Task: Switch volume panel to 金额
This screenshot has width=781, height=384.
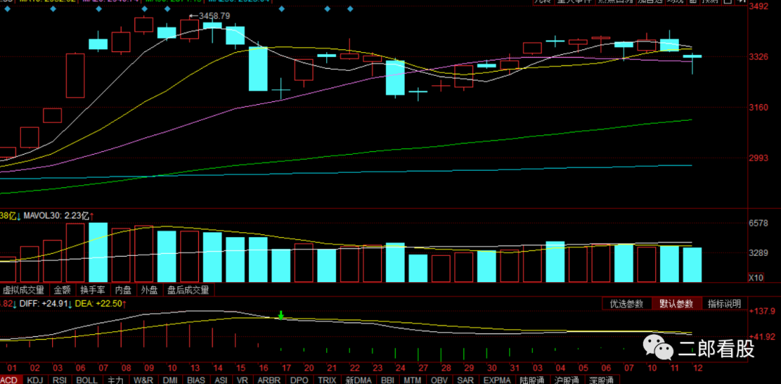Action: tap(62, 289)
